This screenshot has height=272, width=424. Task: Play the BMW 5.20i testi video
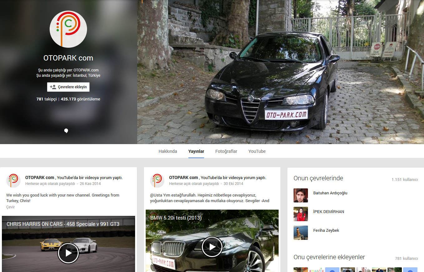click(212, 247)
